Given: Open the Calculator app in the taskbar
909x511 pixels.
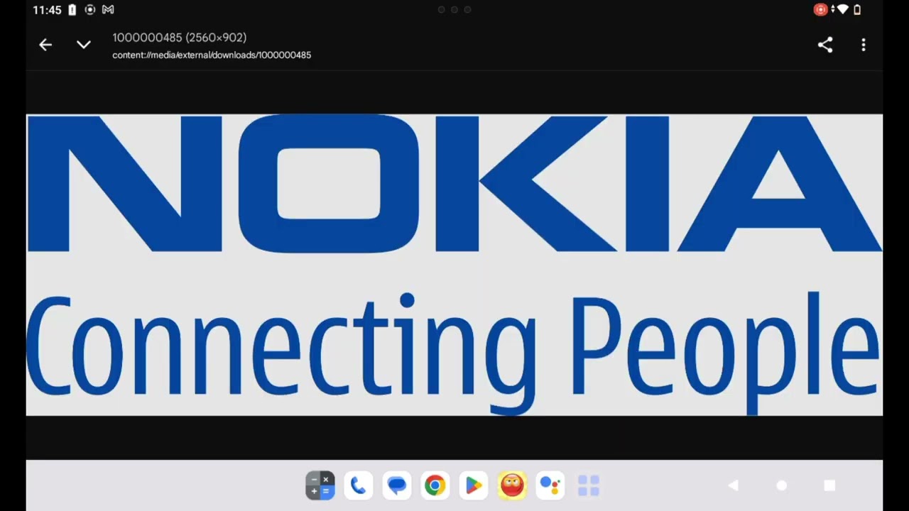Looking at the screenshot, I should 320,485.
